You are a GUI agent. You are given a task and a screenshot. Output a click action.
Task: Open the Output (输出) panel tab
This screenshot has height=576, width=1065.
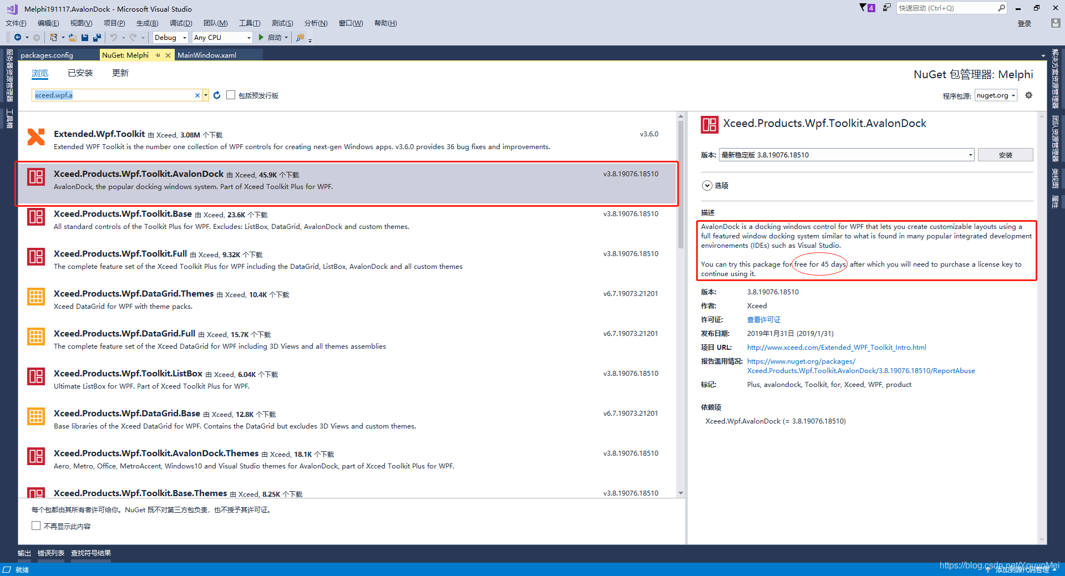24,553
